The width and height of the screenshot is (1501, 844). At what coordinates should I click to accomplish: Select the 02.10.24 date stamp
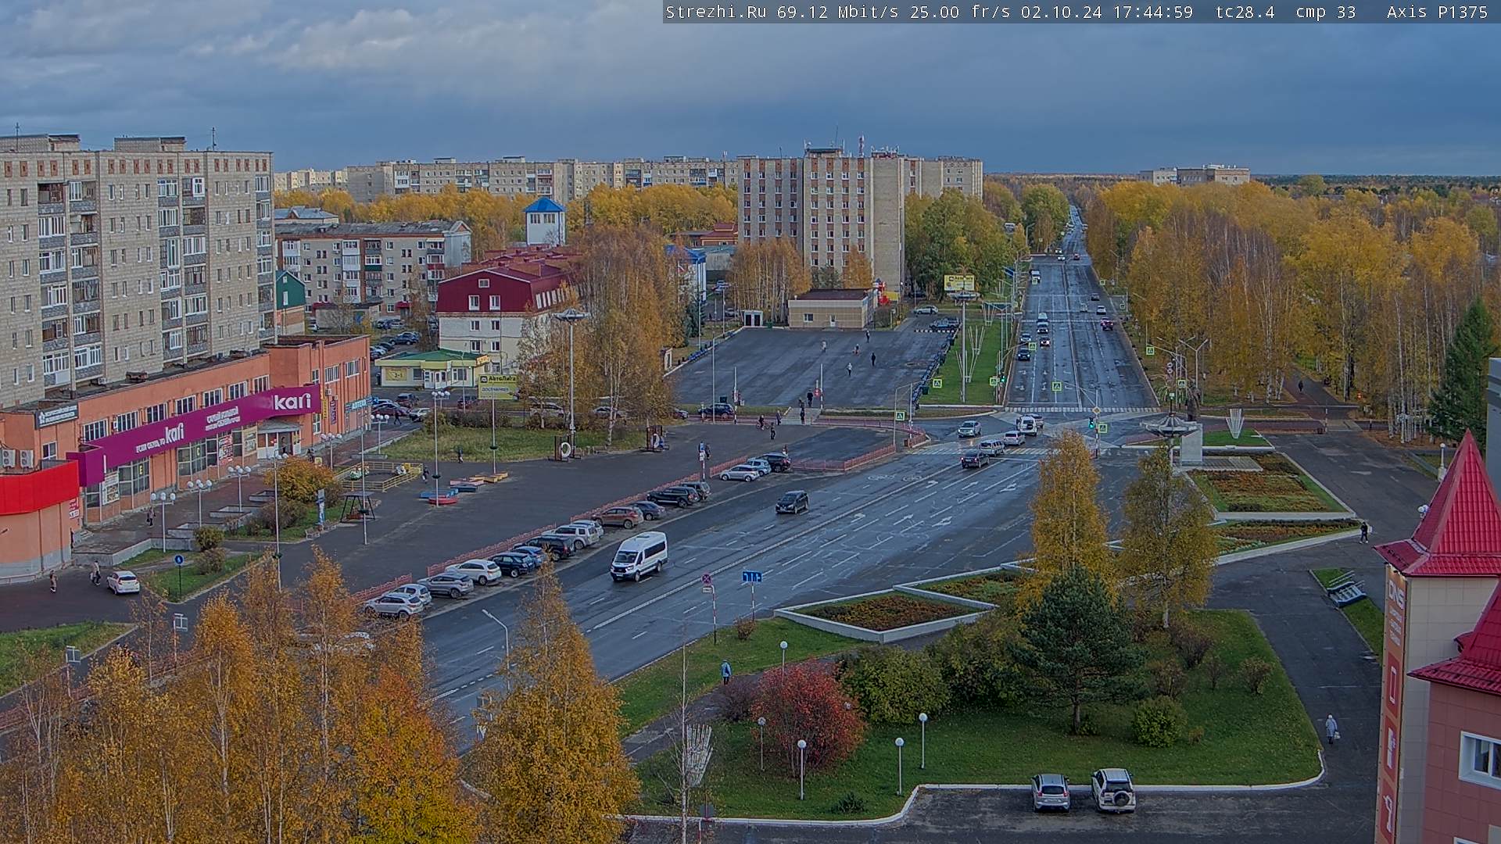(1060, 13)
